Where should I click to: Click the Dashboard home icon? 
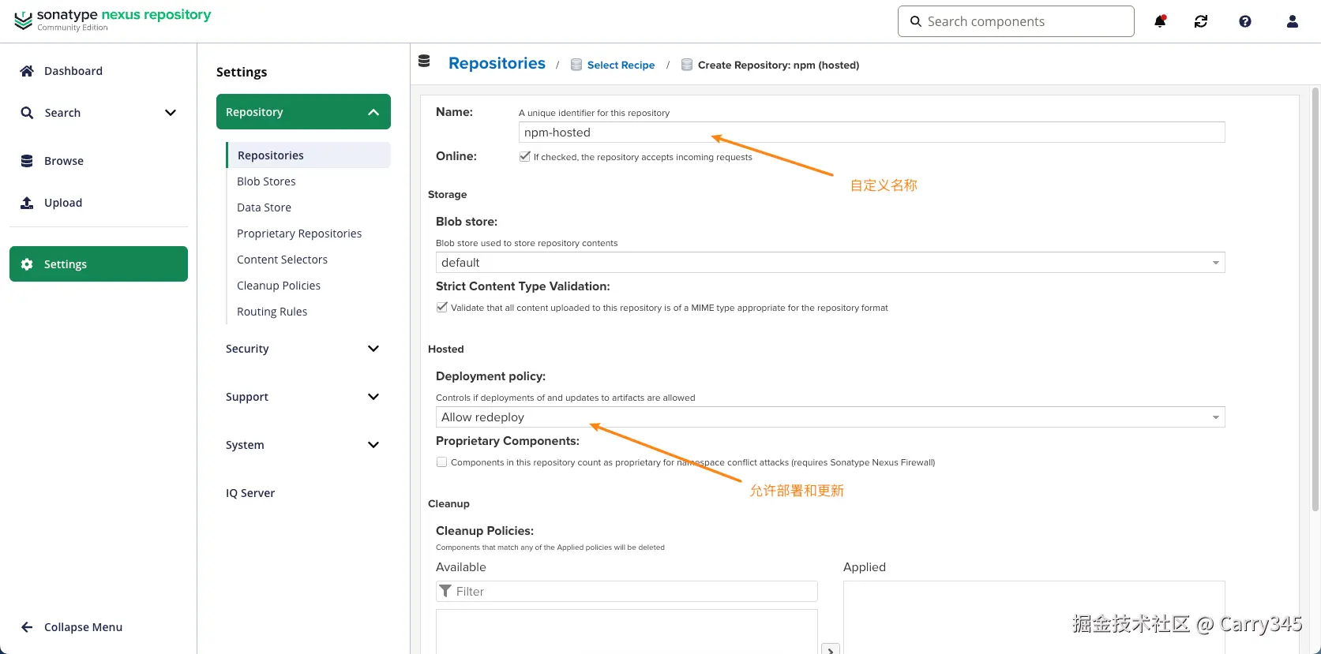click(x=27, y=71)
